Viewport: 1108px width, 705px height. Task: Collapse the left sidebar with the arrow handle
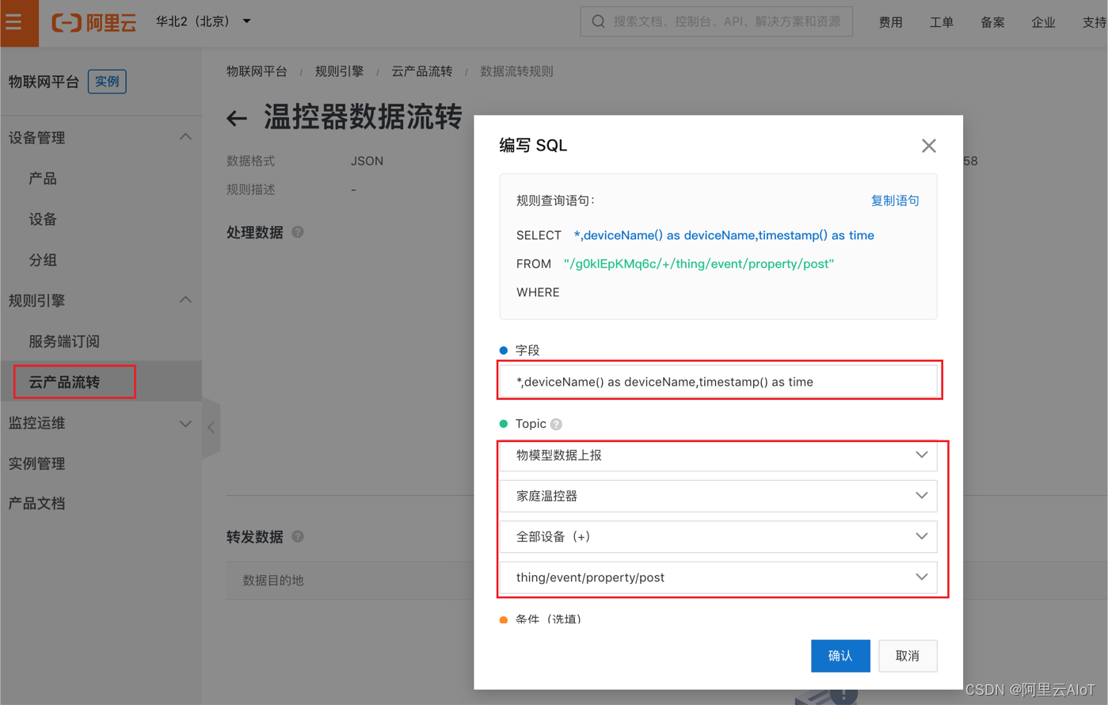pos(211,428)
